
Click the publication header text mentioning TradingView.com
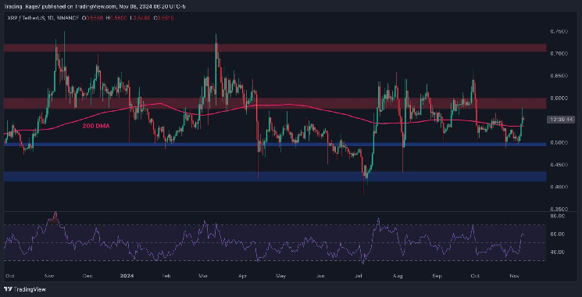pyautogui.click(x=95, y=6)
